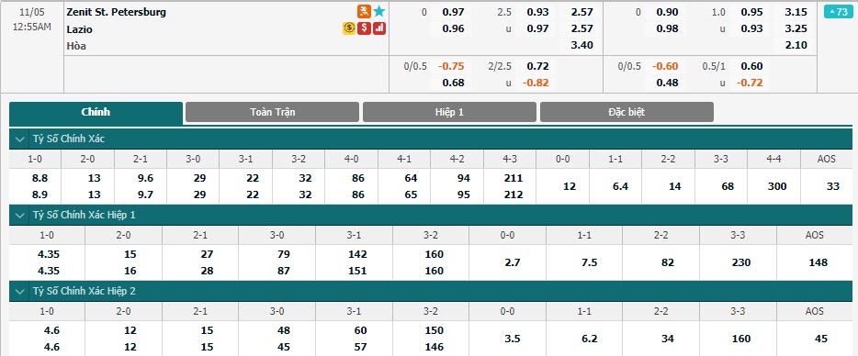This screenshot has height=356, width=858.
Task: Add match to favorites with star icon
Action: (379, 12)
